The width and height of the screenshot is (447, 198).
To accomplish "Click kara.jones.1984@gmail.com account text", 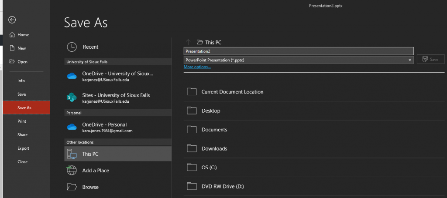I will 107,131.
